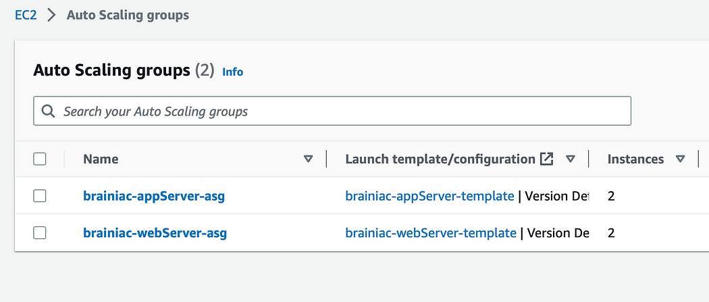Open the brainiac-webServer-asg group
The width and height of the screenshot is (709, 302).
point(155,233)
